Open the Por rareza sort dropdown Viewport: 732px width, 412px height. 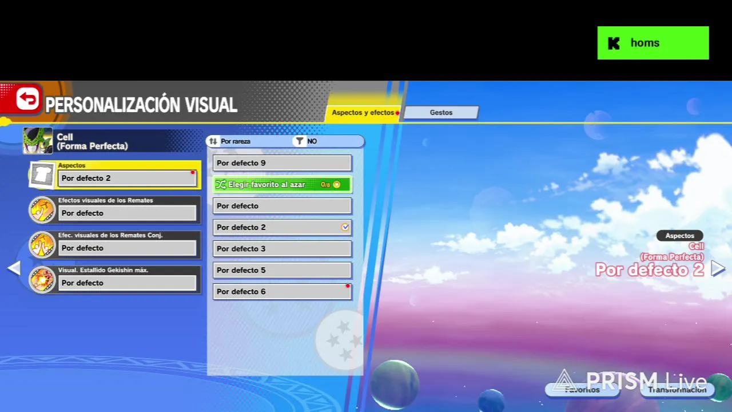249,141
